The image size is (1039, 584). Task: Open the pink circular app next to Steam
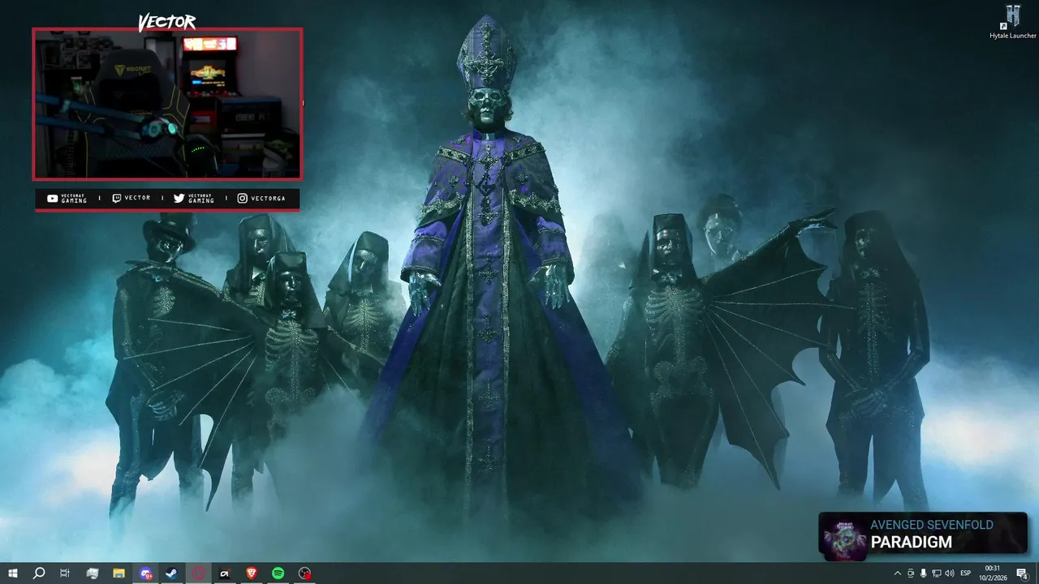pyautogui.click(x=199, y=573)
